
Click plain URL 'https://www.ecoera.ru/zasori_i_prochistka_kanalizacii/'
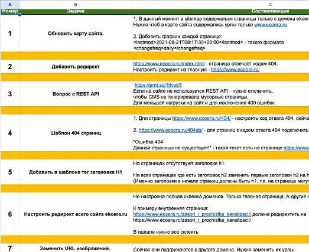[192, 220]
